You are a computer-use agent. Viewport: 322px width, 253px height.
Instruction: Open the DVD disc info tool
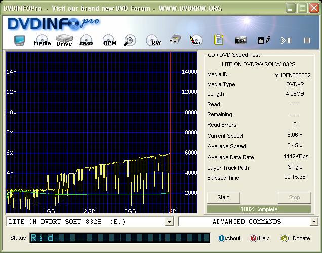(86, 40)
